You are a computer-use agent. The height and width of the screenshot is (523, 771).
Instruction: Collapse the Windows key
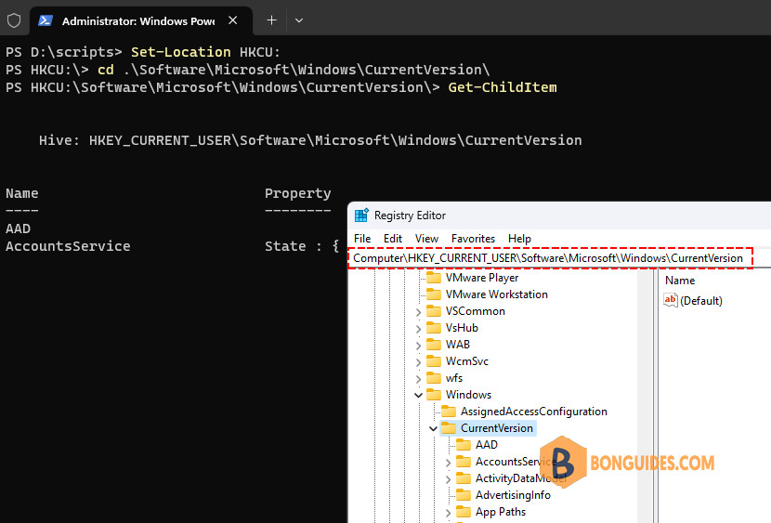(418, 395)
